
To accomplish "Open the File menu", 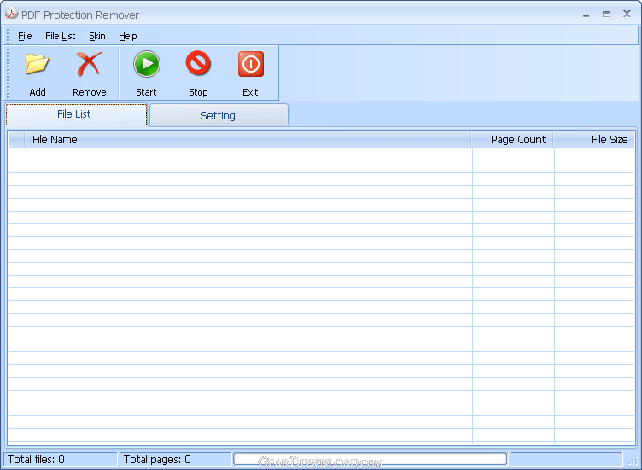I will pos(25,36).
